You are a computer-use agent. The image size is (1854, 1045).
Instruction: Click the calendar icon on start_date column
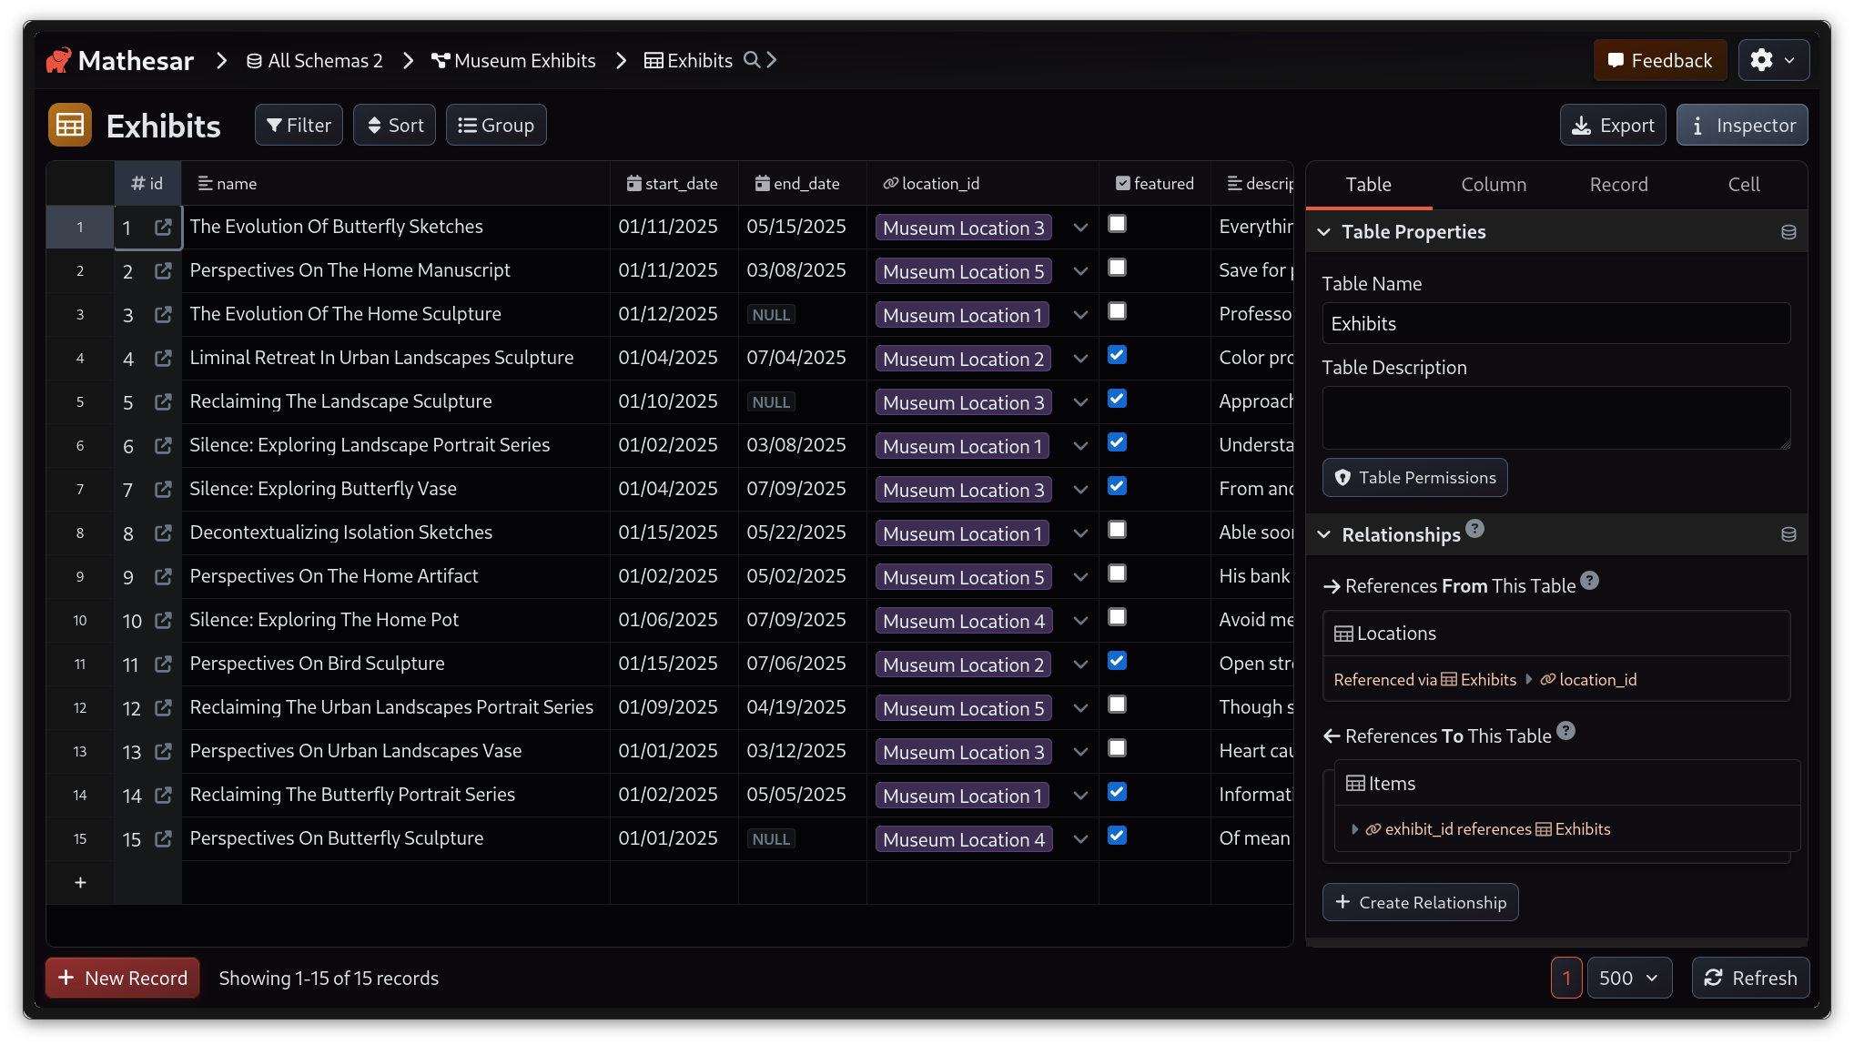tap(634, 183)
